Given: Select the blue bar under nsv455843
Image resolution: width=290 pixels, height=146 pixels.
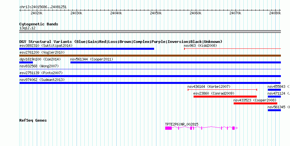Looking at the screenshot, I should (x=274, y=90).
